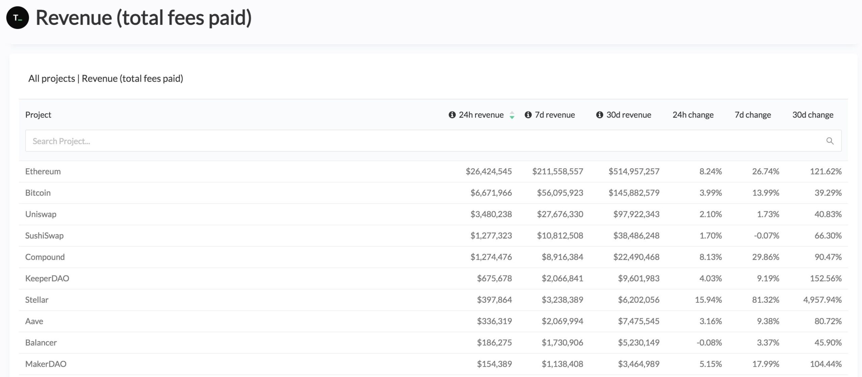Screen dimensions: 862x377
Task: Click the magnifier icon in search box
Action: pos(830,141)
